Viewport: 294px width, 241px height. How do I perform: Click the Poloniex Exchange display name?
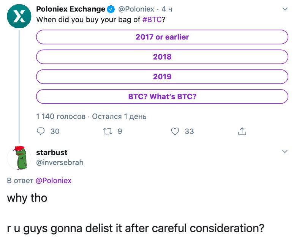[71, 9]
